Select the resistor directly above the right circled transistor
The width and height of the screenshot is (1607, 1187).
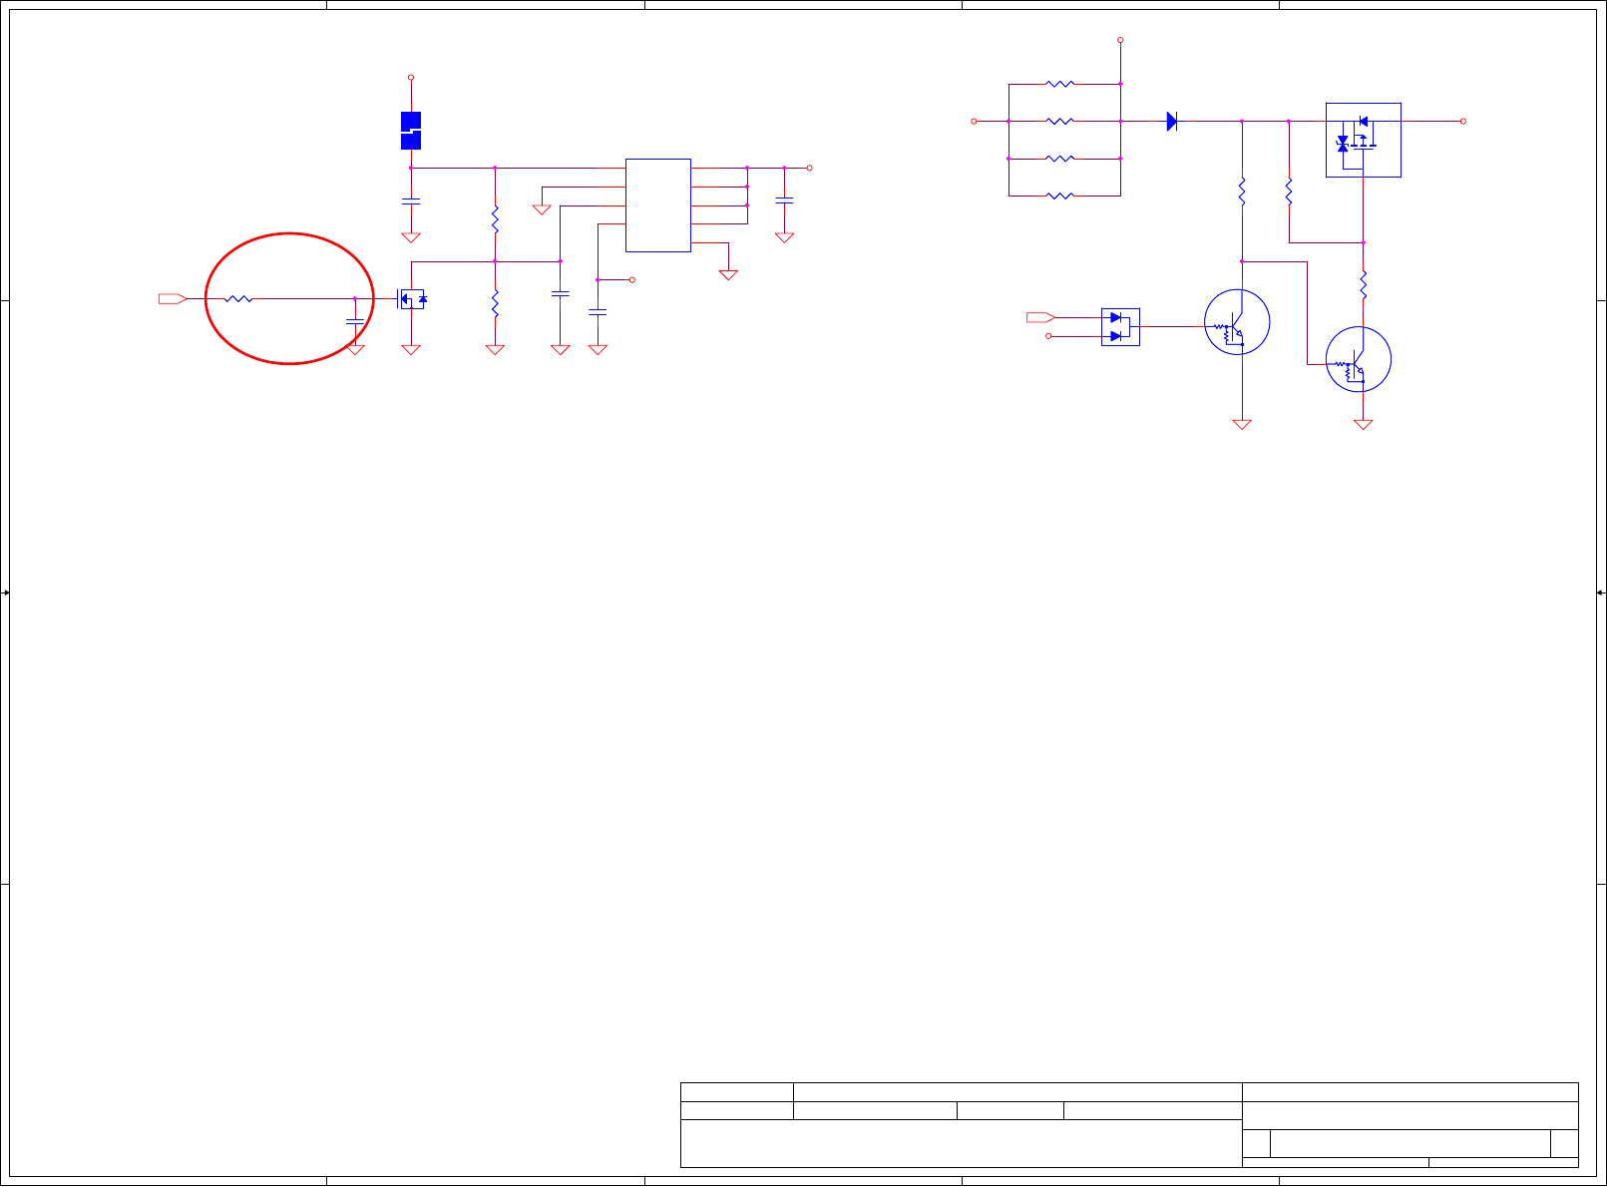tap(1363, 285)
